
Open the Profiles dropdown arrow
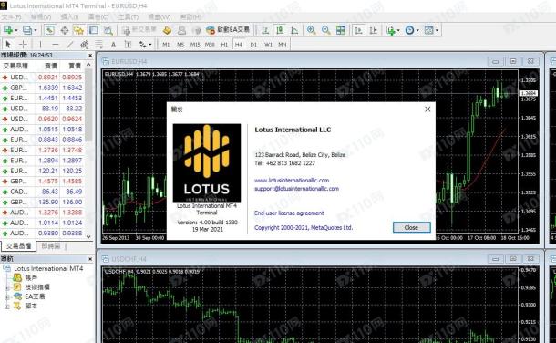(36, 30)
